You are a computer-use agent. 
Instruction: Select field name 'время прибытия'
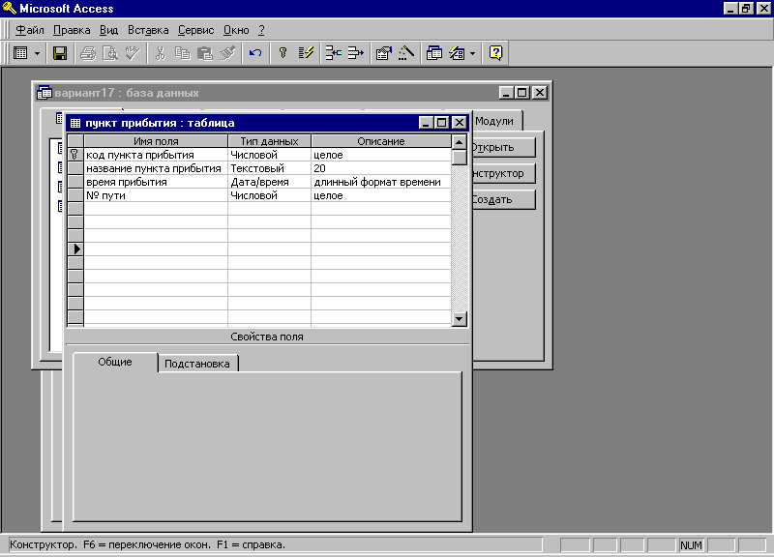pos(156,182)
